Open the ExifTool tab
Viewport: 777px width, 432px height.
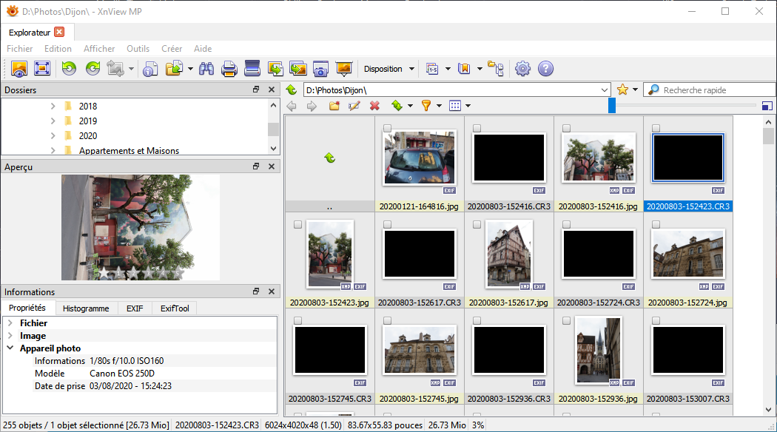tap(175, 308)
